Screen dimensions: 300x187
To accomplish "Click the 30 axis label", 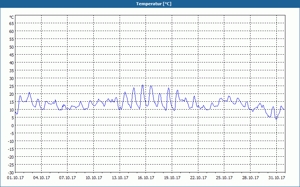I will pos(12,79).
